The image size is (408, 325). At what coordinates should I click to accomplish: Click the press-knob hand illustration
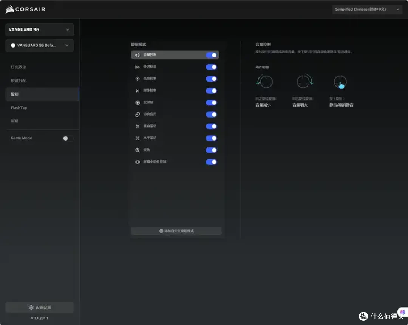click(340, 82)
